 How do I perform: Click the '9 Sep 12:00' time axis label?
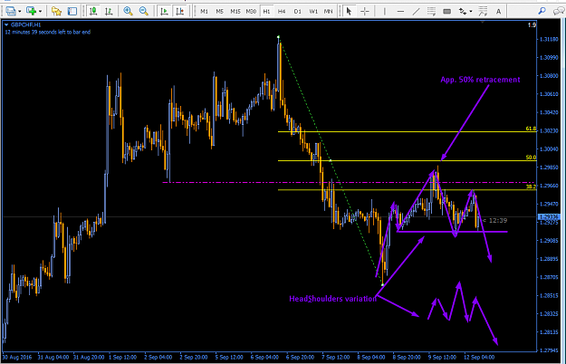coord(442,357)
